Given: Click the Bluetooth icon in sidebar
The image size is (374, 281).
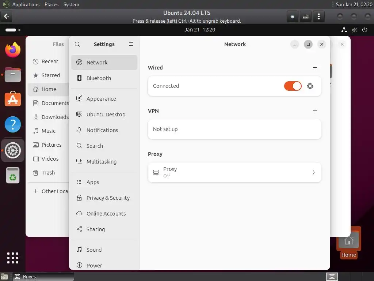Looking at the screenshot, I should pyautogui.click(x=79, y=78).
